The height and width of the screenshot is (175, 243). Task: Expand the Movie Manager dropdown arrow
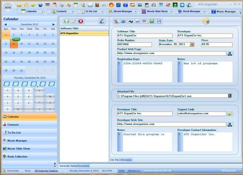coord(135,12)
